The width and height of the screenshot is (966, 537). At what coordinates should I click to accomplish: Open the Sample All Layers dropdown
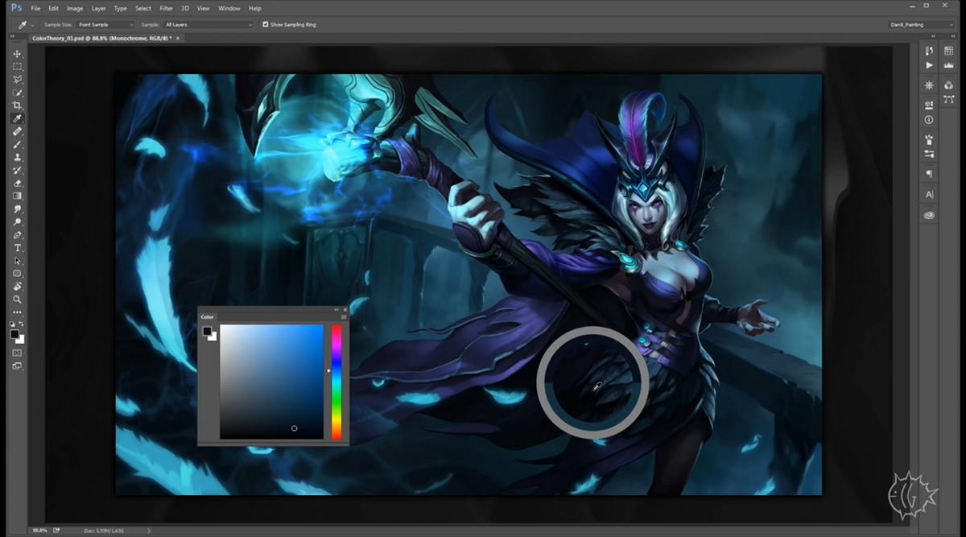[x=208, y=25]
